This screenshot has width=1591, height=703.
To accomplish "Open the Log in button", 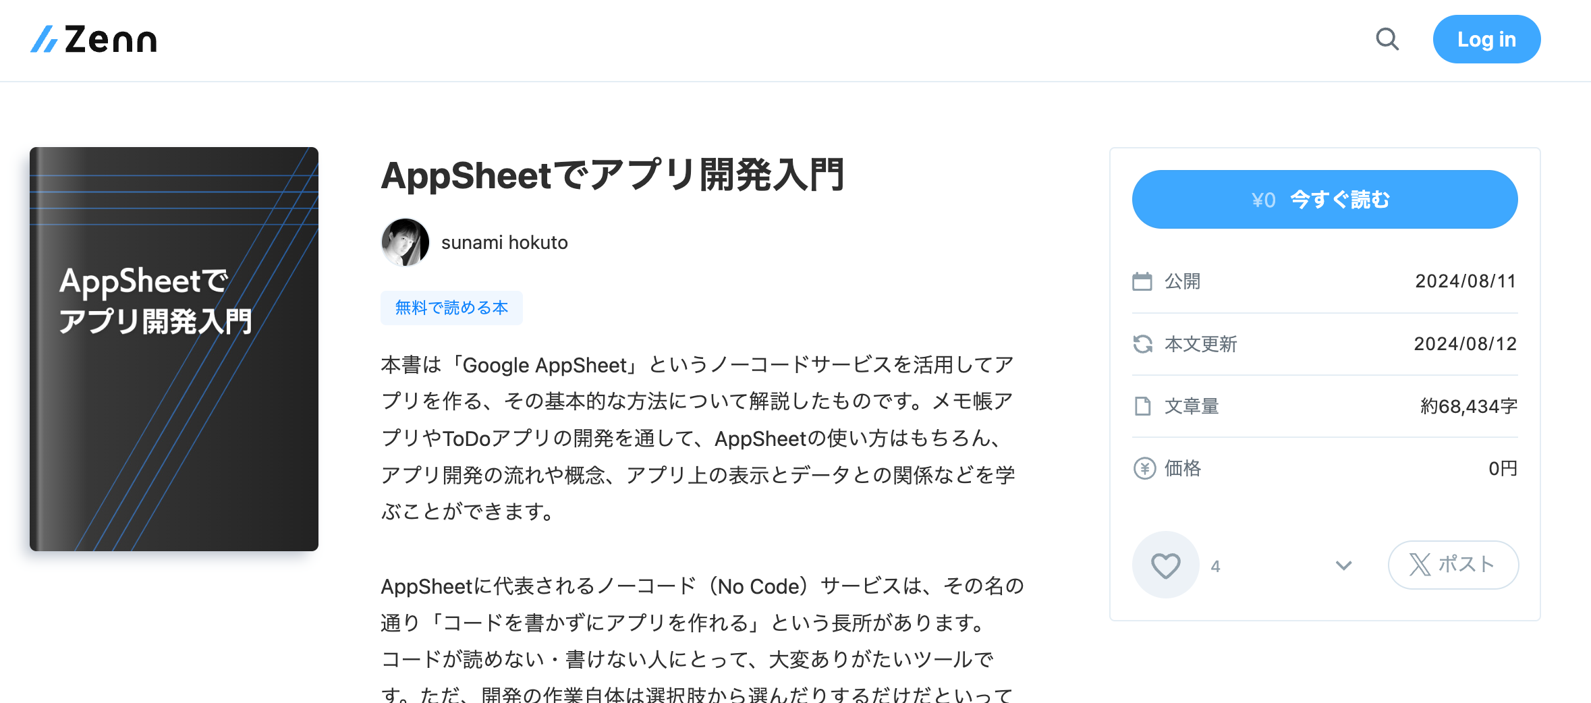I will [x=1486, y=40].
